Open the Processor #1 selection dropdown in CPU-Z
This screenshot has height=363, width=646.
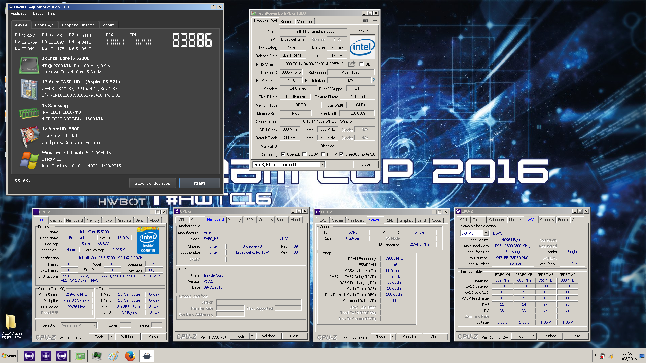tap(94, 325)
